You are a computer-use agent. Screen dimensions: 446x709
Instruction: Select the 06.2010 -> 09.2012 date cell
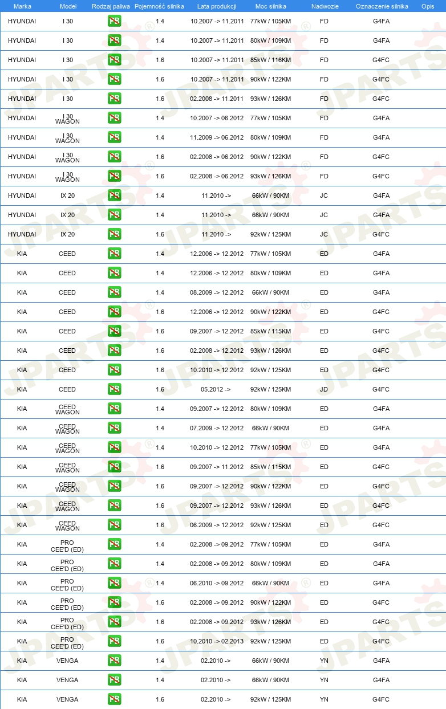click(217, 584)
